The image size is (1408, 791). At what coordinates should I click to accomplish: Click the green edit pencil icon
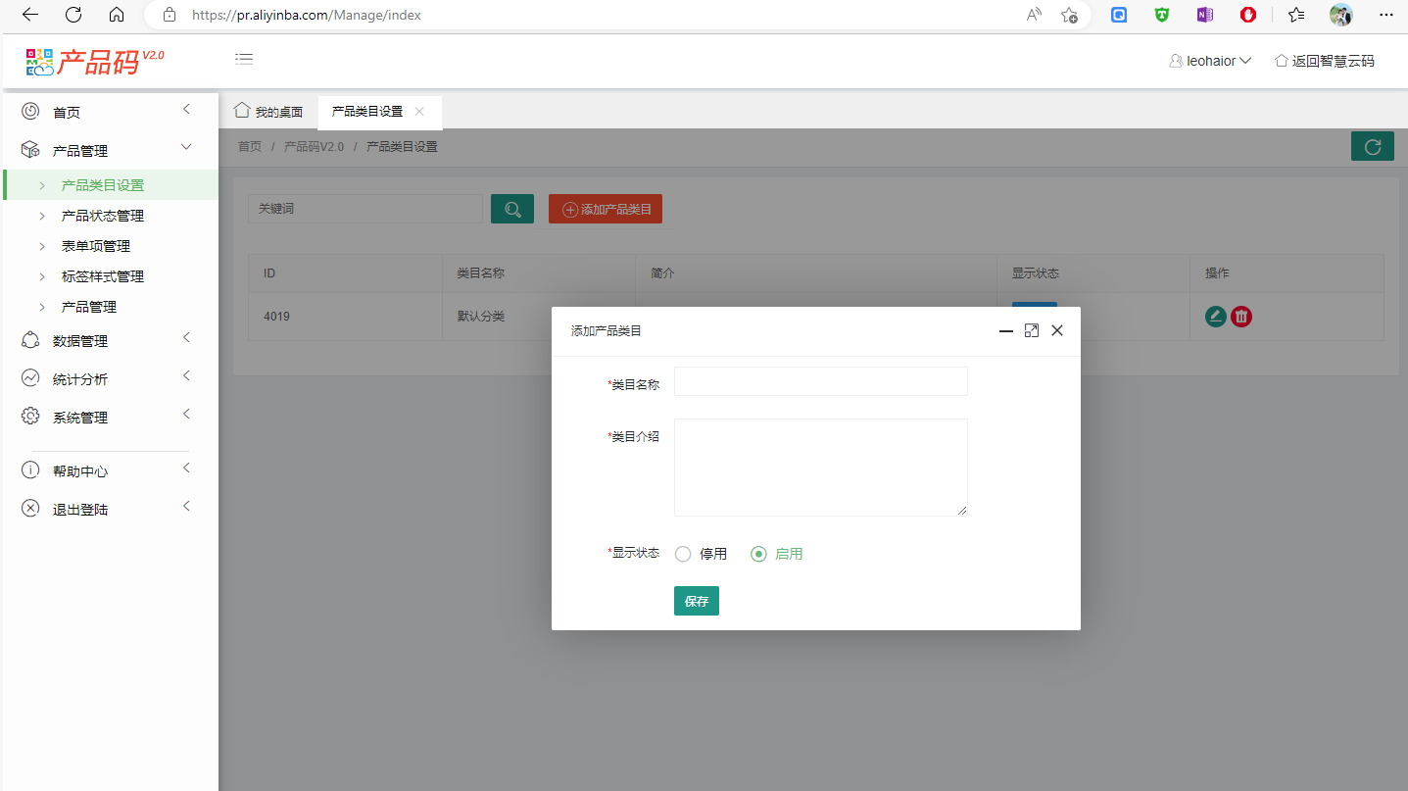[x=1215, y=316]
